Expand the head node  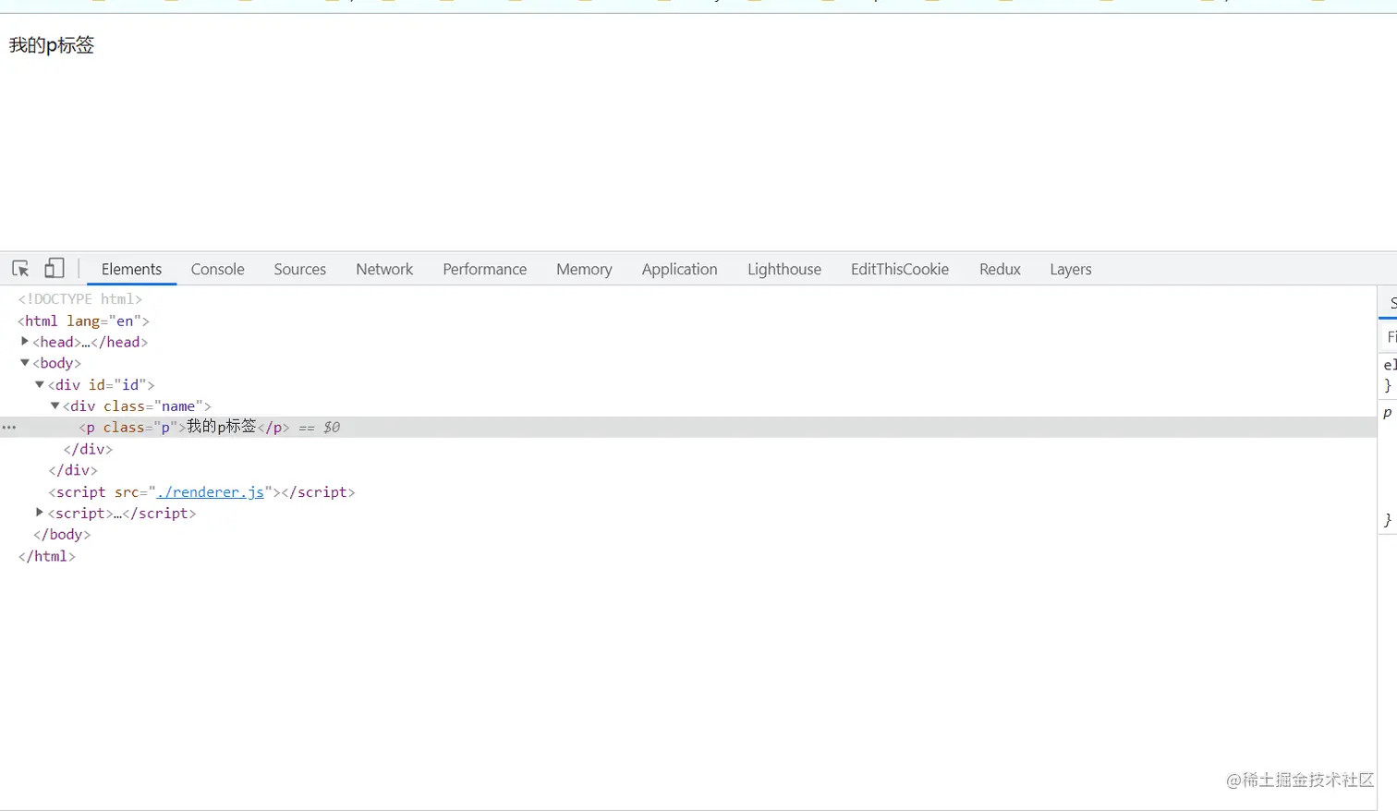(25, 342)
